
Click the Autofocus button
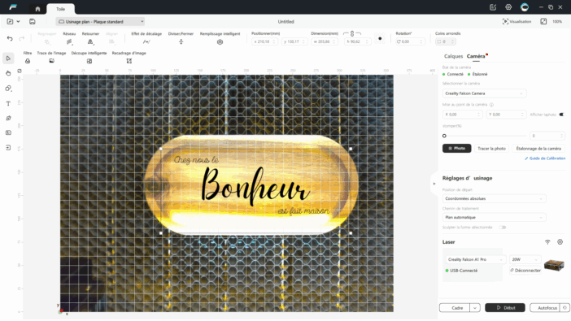pos(545,308)
